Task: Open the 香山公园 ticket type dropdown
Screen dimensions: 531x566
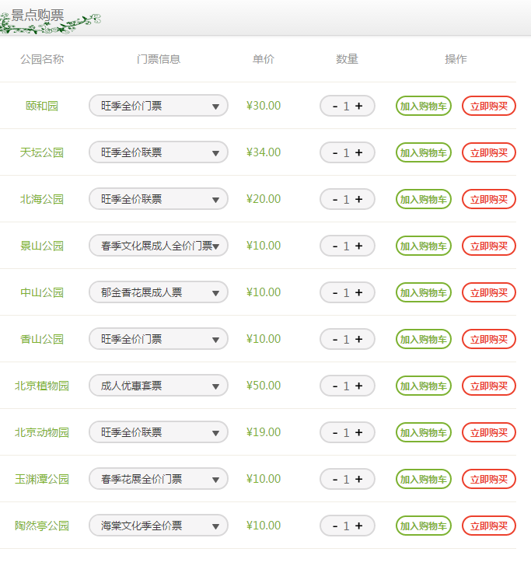Action: 159,339
